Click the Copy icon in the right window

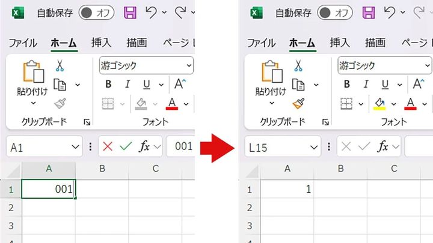(x=298, y=85)
